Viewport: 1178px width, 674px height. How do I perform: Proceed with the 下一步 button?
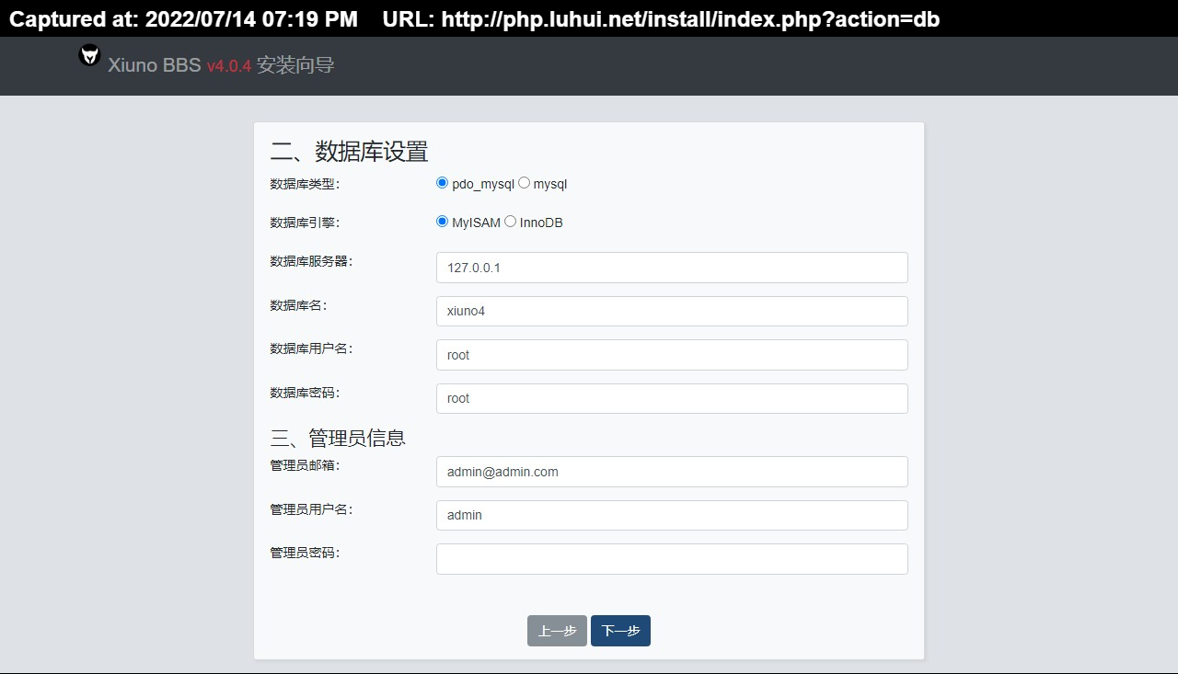click(620, 631)
